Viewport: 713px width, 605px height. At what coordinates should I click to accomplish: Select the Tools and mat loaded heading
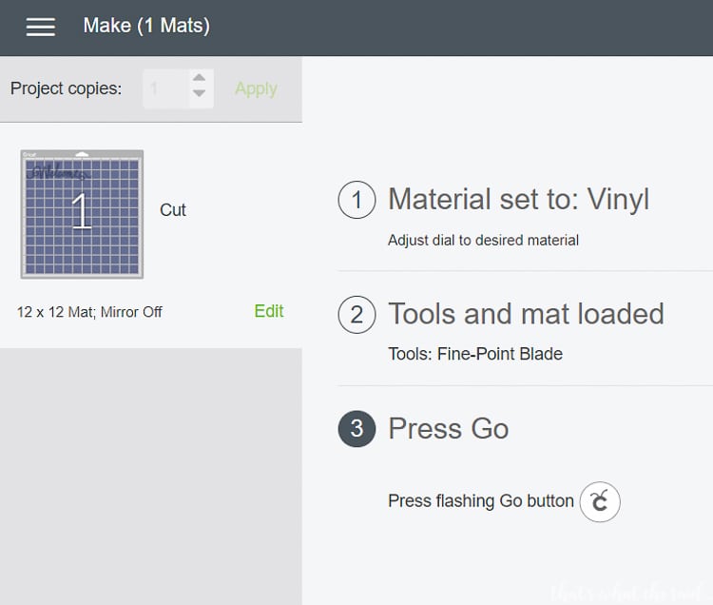coord(526,314)
